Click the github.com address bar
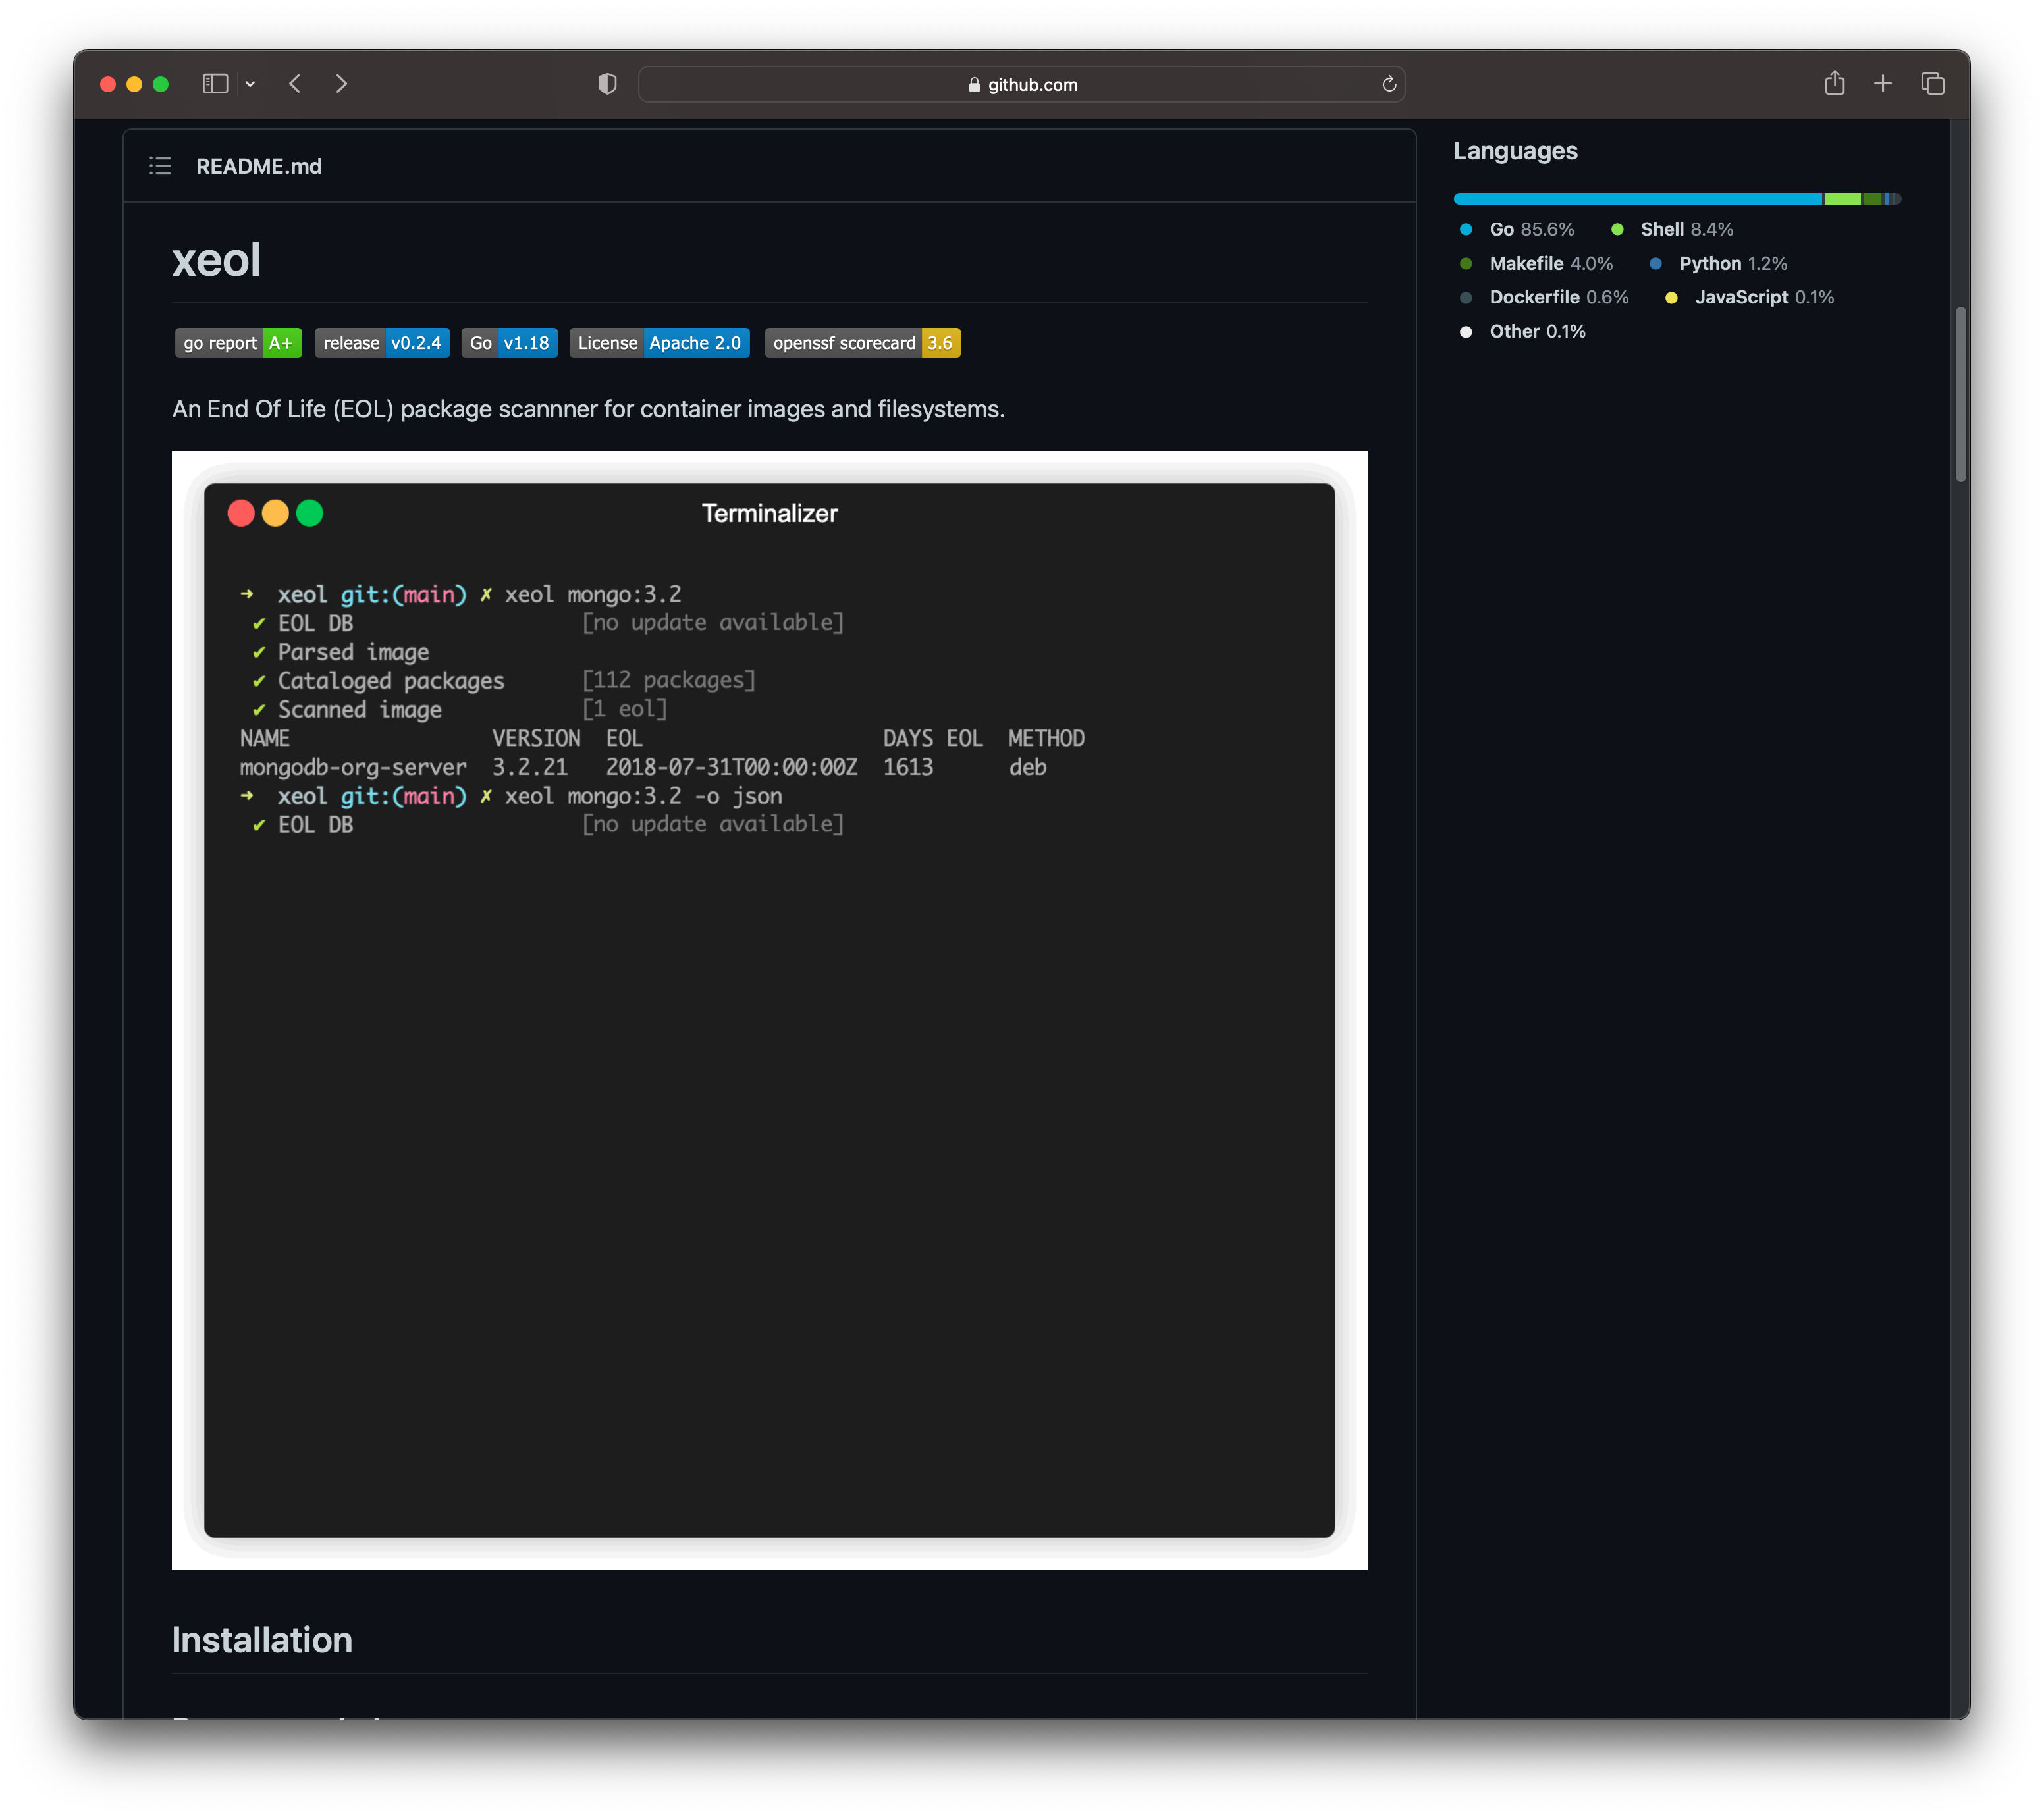 click(x=1021, y=85)
